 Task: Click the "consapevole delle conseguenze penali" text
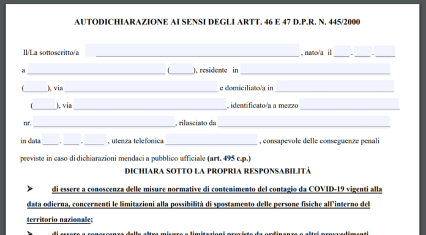tap(321, 141)
